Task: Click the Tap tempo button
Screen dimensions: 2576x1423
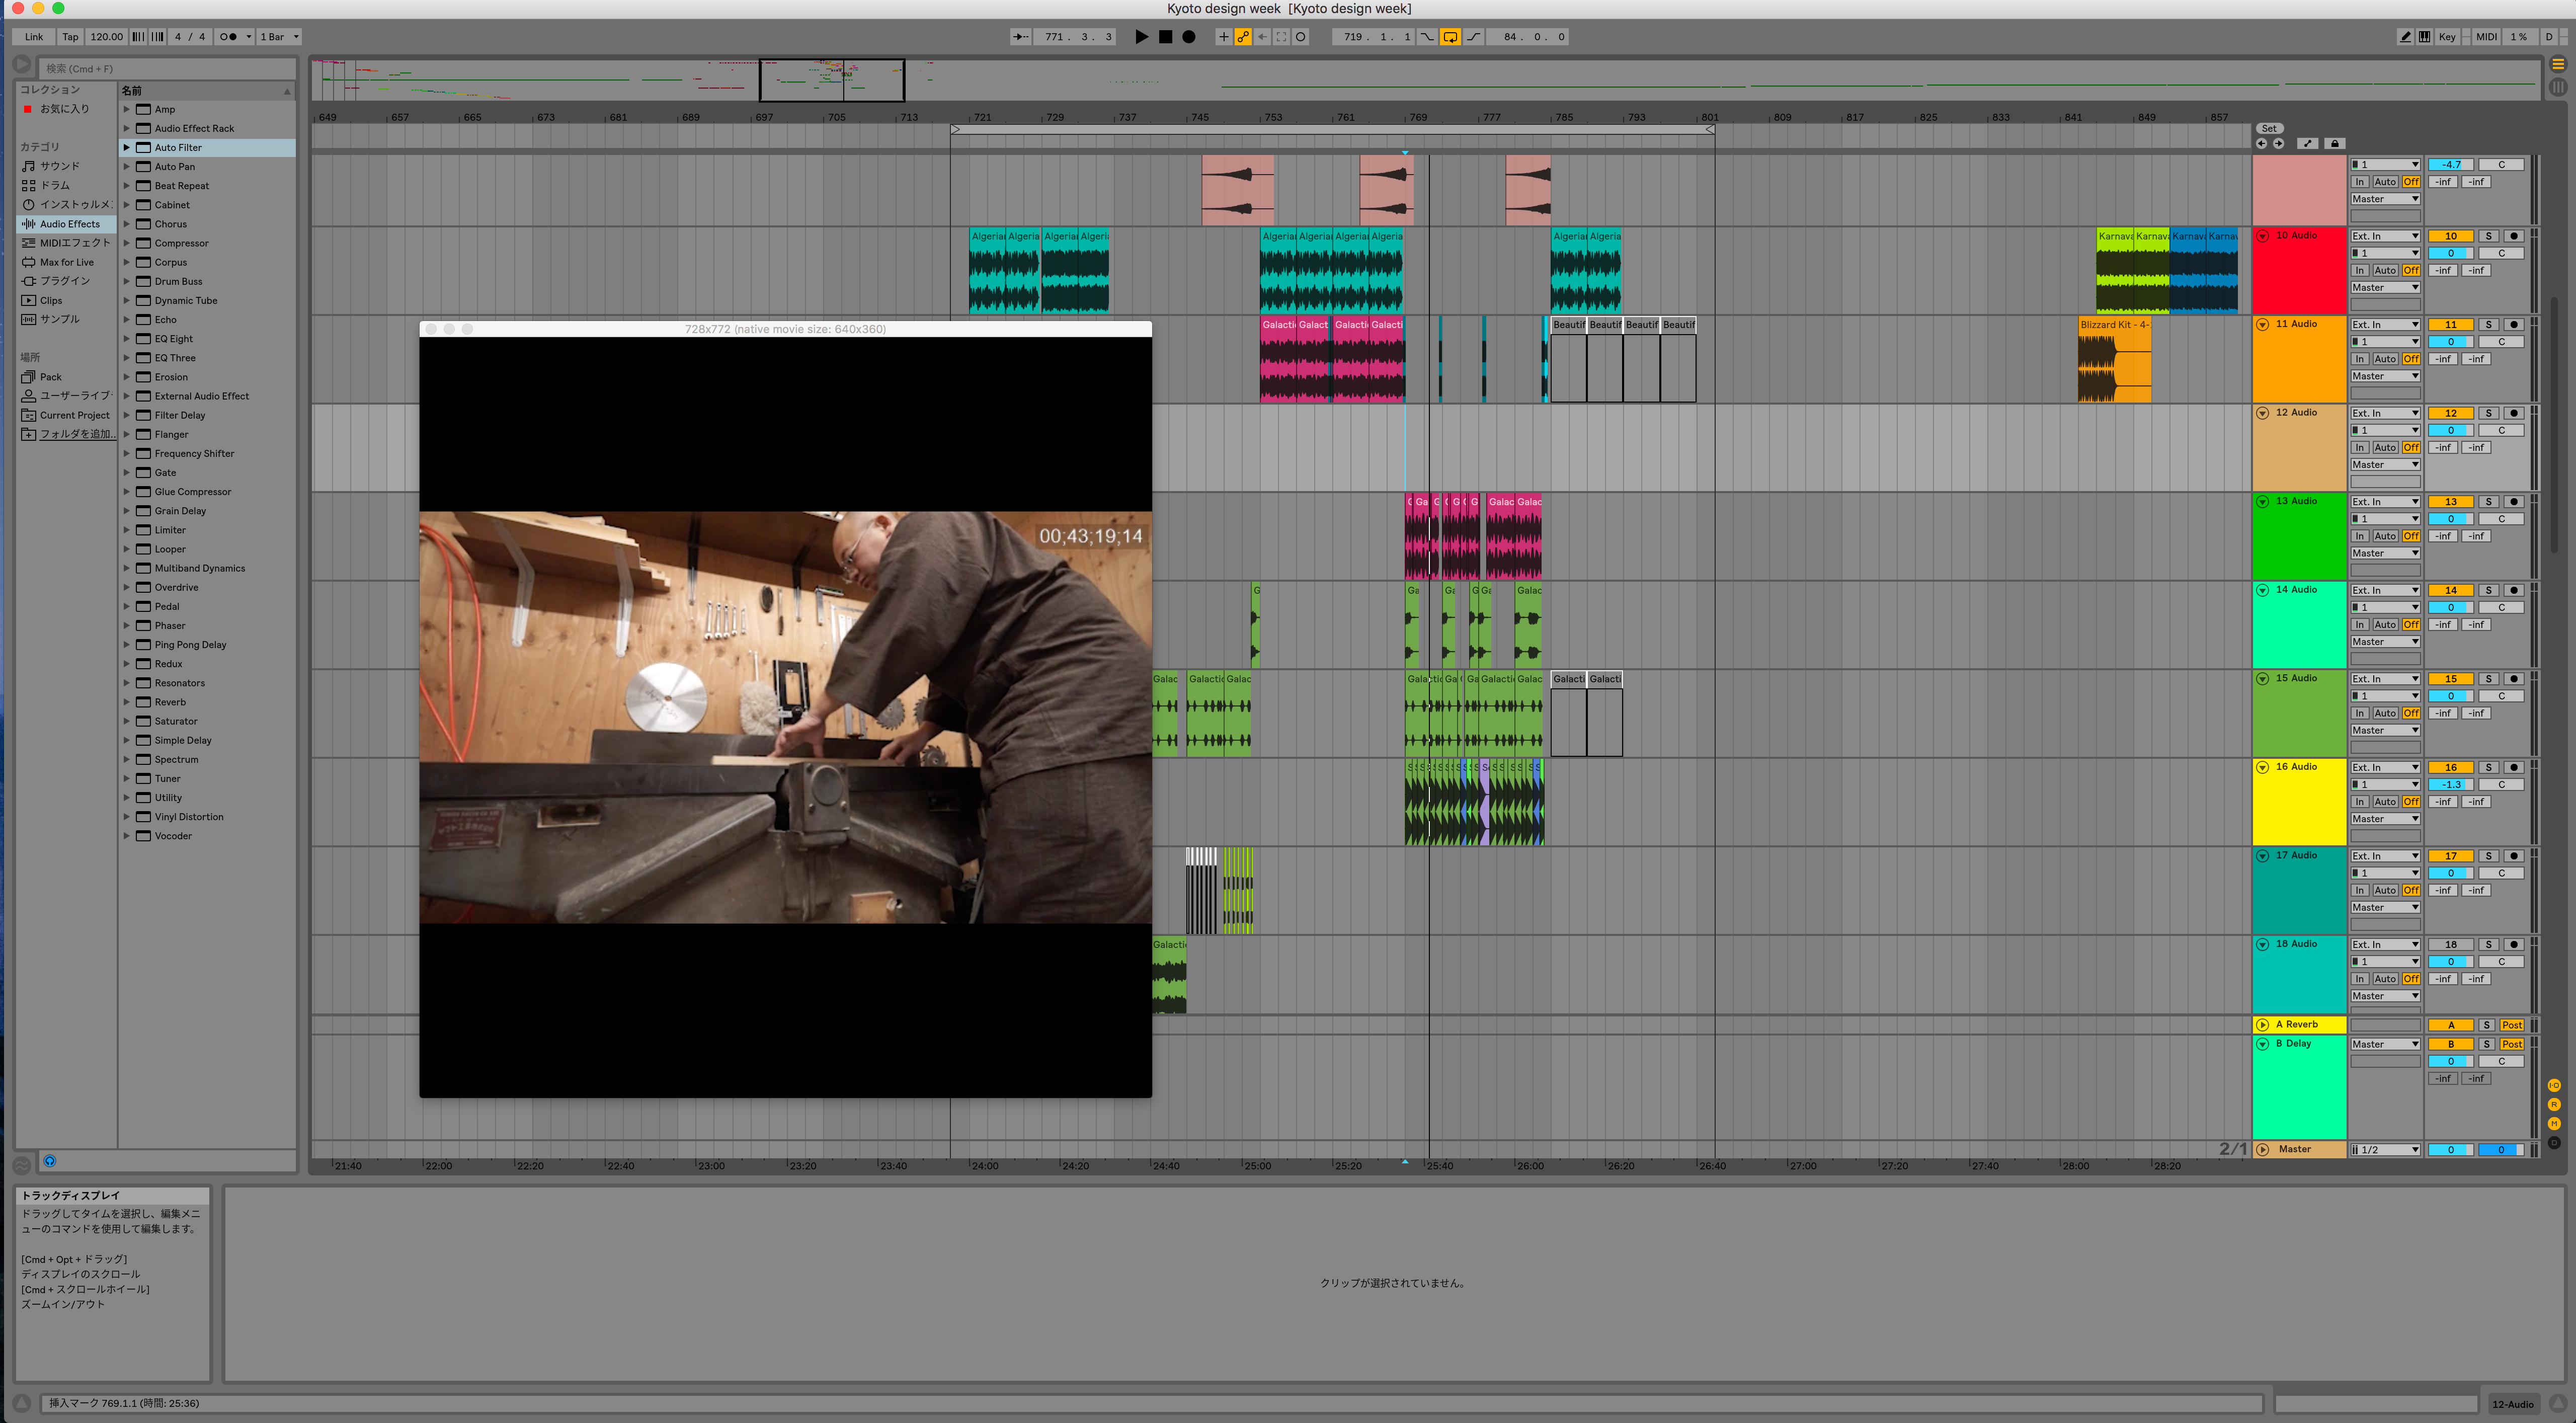Action: point(70,37)
